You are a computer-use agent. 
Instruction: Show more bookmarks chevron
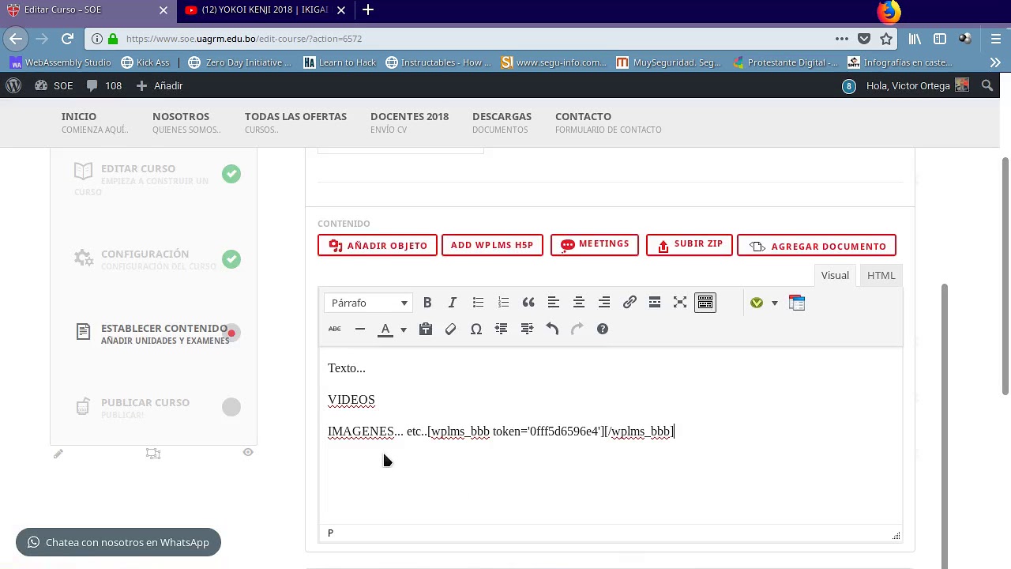tap(995, 62)
